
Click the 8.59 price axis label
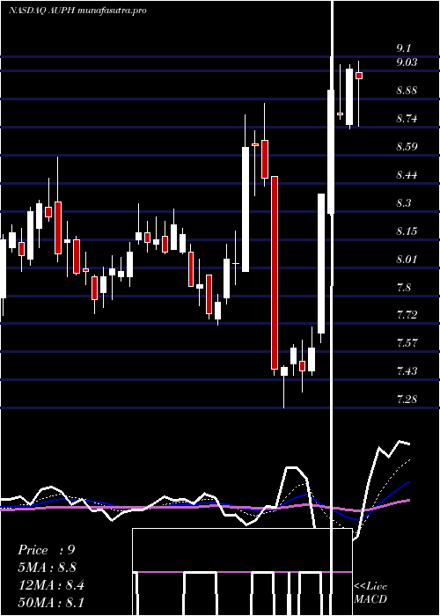tap(407, 147)
